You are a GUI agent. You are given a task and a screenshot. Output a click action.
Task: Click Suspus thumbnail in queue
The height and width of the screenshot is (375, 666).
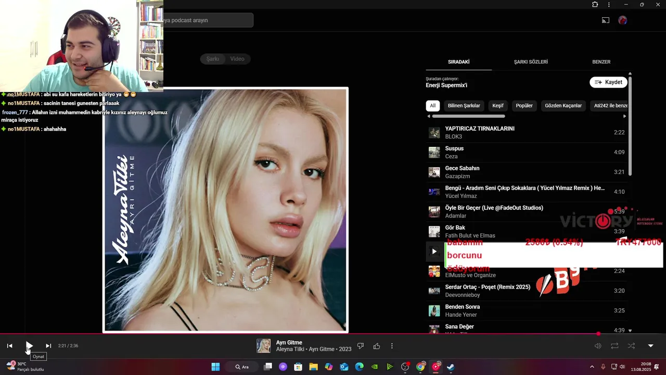tap(434, 152)
